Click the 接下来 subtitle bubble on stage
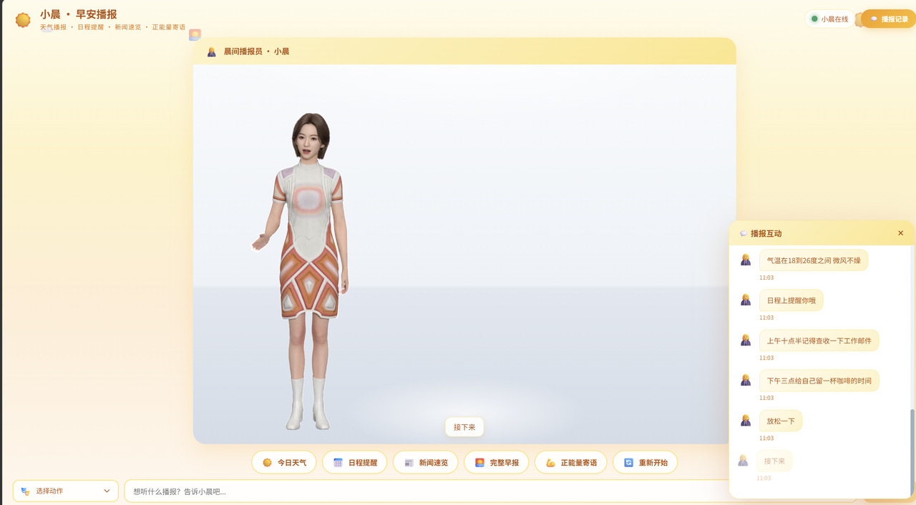The width and height of the screenshot is (916, 505). tap(464, 427)
